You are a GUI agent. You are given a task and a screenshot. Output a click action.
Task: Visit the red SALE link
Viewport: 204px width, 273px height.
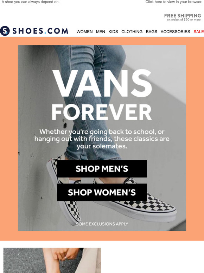(x=199, y=32)
